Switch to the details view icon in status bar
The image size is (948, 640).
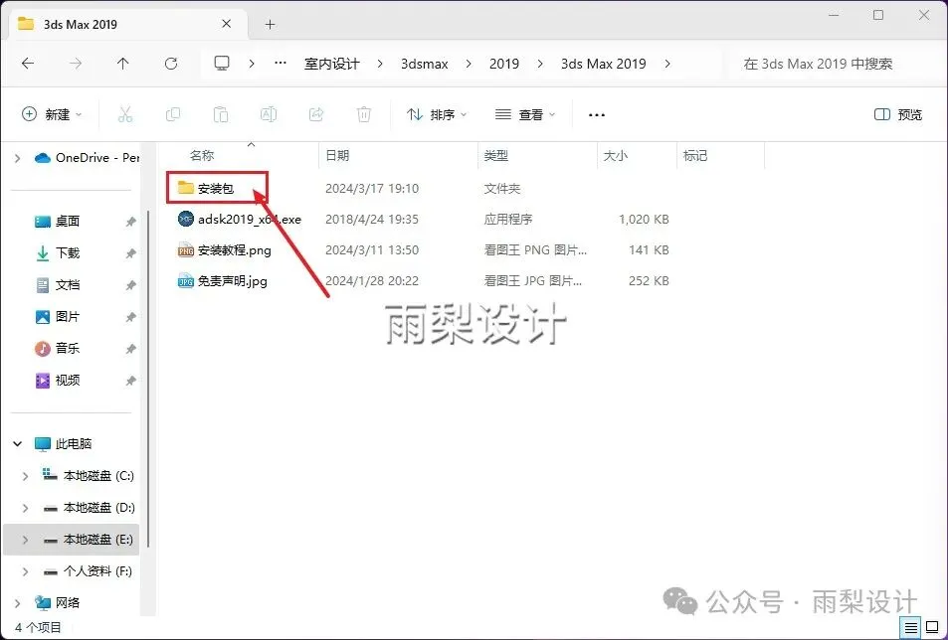[910, 627]
